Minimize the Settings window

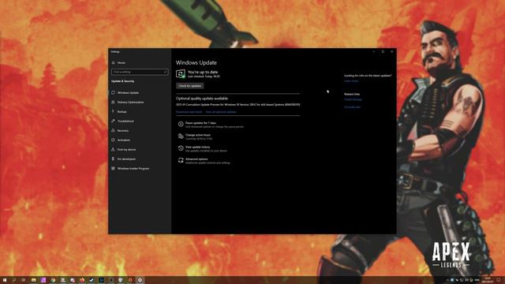click(x=373, y=51)
